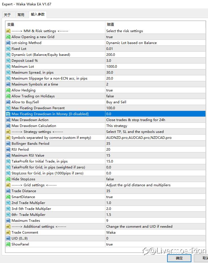Click the icon beside Max Floating Drawdown Percent
The height and width of the screenshot is (263, 208).
tap(8, 108)
